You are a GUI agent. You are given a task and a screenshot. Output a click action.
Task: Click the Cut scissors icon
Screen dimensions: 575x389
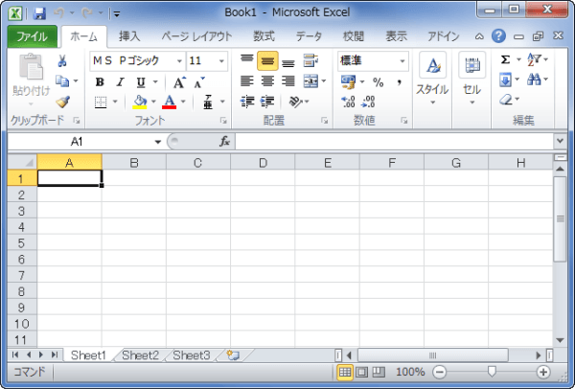[x=62, y=61]
